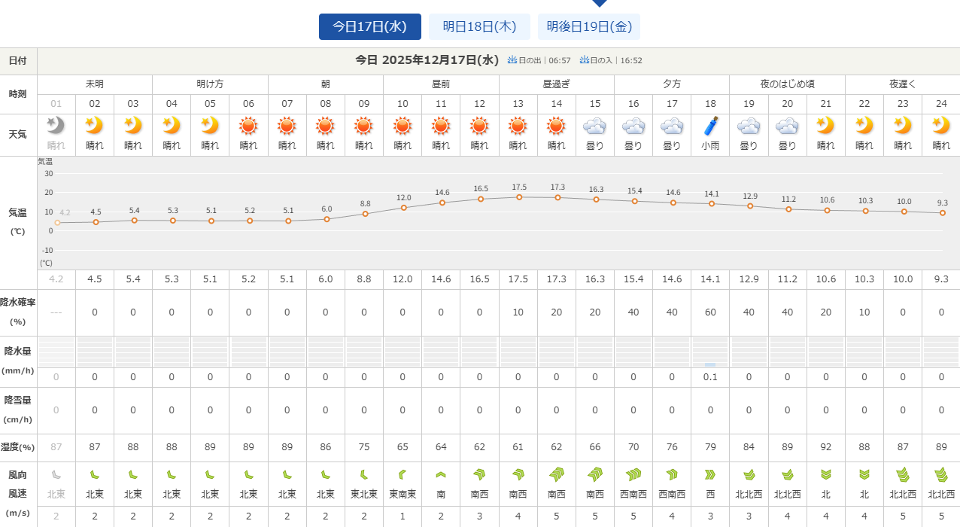Click the moon weather icon at hour 02
The height and width of the screenshot is (527, 960).
[x=95, y=126]
